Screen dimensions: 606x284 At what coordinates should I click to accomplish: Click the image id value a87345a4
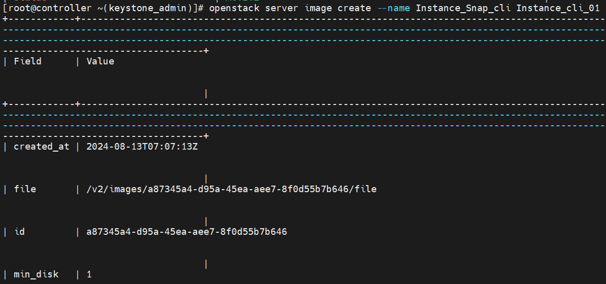click(187, 231)
